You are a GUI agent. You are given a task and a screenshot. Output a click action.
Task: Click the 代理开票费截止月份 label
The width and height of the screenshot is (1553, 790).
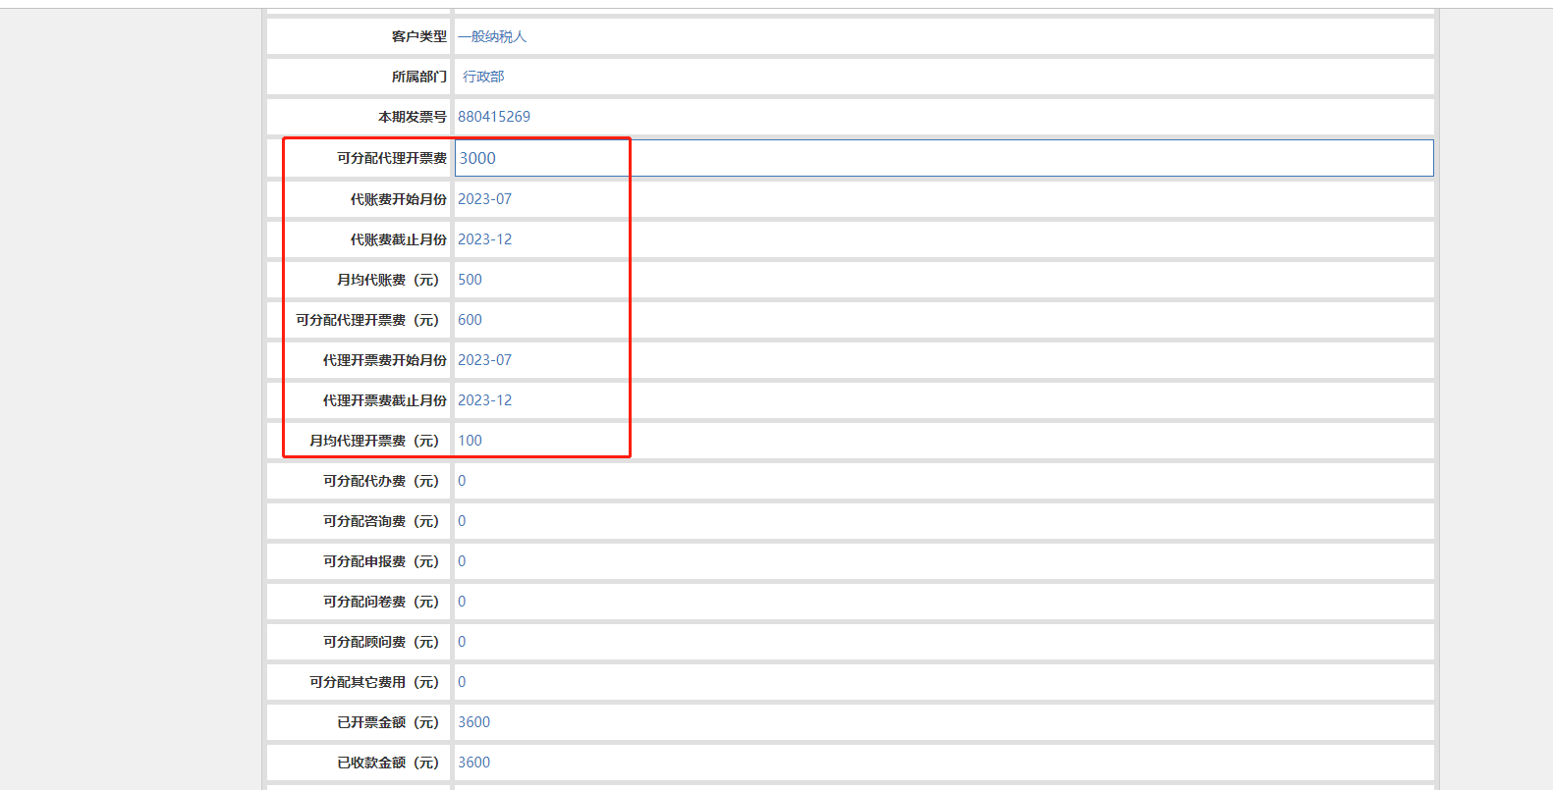click(x=385, y=400)
